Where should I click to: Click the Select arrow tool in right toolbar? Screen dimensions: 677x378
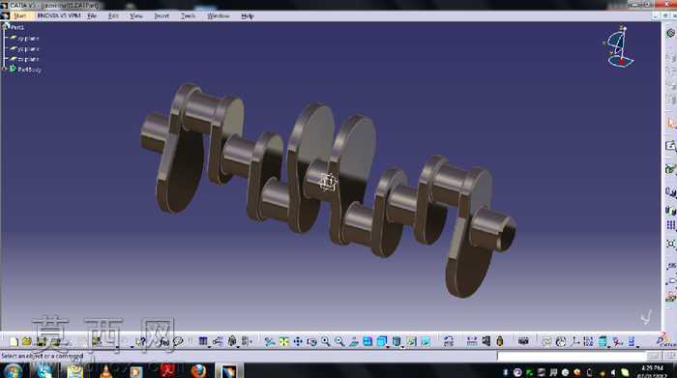point(670,124)
